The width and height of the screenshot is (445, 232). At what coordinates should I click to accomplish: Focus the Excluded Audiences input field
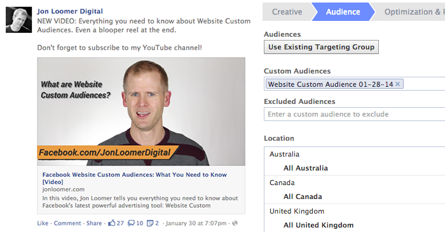355,114
